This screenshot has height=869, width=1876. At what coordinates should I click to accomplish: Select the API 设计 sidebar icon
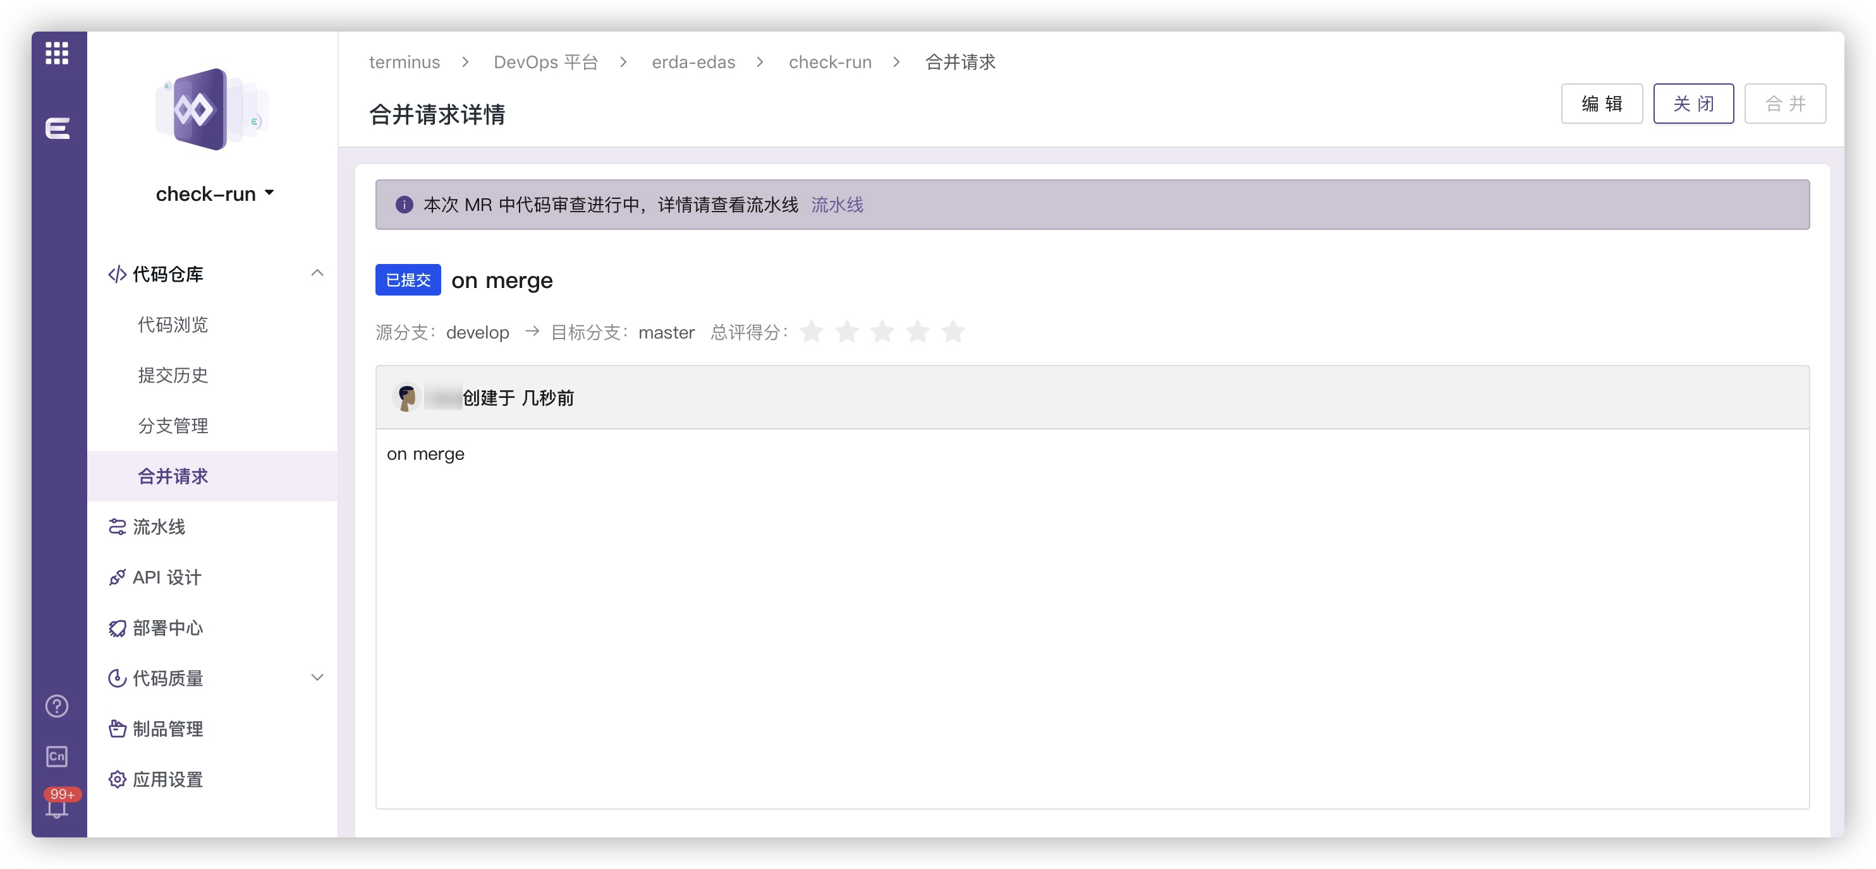tap(118, 577)
